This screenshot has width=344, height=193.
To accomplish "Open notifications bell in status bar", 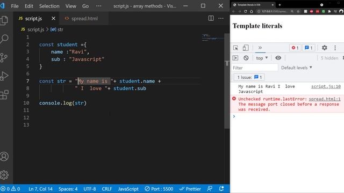I will (x=221, y=188).
